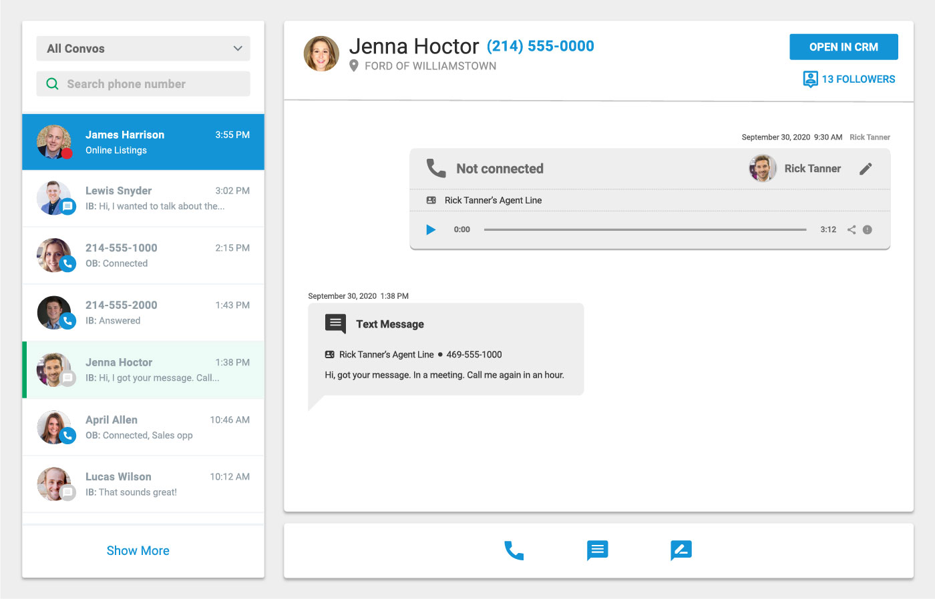Click message badge on Lewis Snyder avatar
This screenshot has height=599, width=935.
click(x=67, y=207)
